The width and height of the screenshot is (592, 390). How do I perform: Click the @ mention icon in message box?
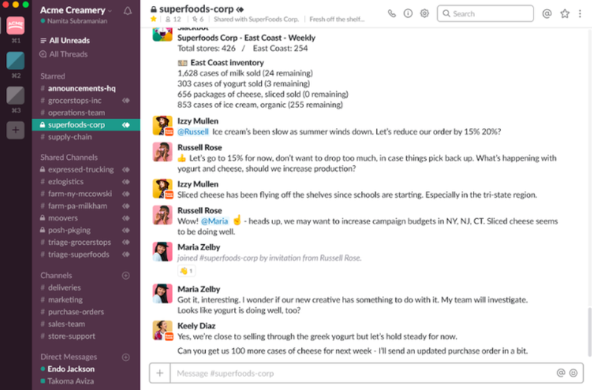[x=561, y=373]
